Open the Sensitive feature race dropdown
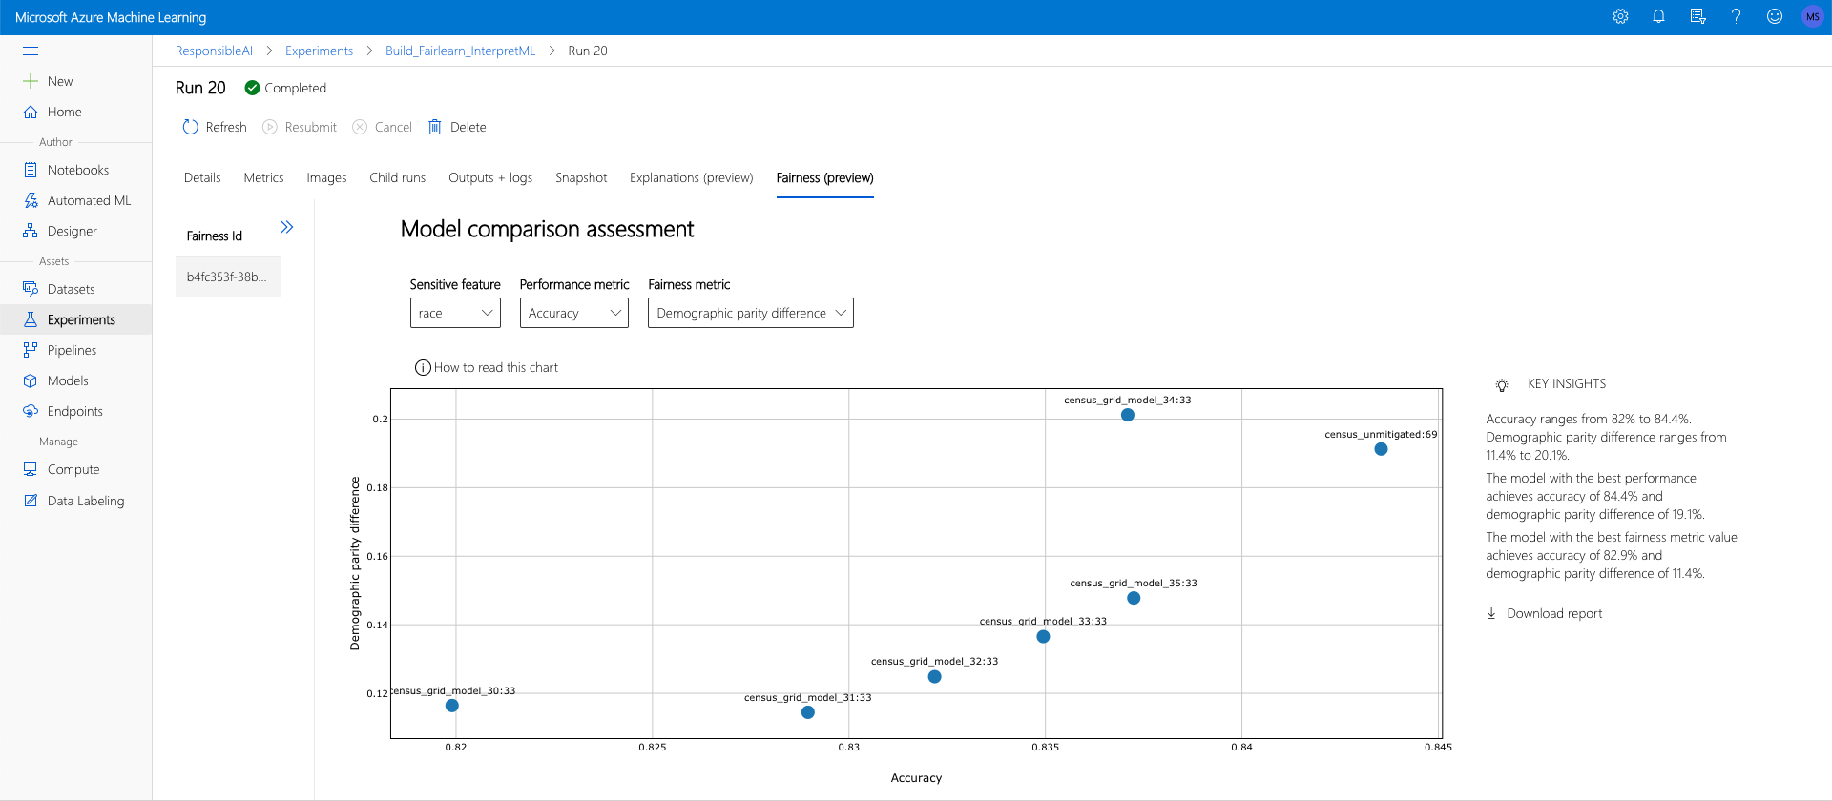 coord(455,313)
